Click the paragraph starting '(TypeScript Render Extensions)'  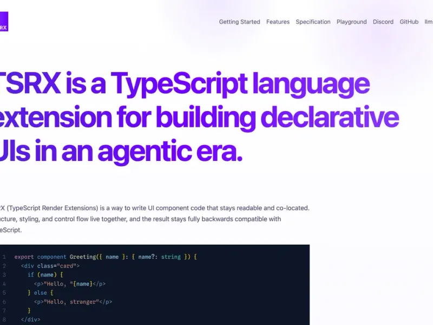pos(155,219)
